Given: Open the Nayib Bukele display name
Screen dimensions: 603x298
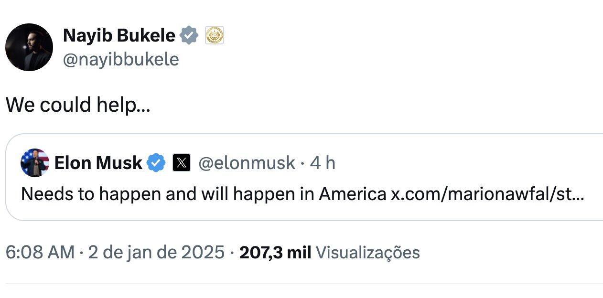Looking at the screenshot, I should coord(119,35).
